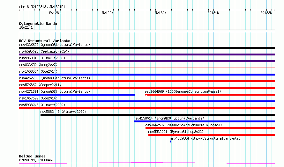Click the red bar of nsv5532001
This screenshot has width=284, height=167.
pyautogui.click(x=212, y=135)
